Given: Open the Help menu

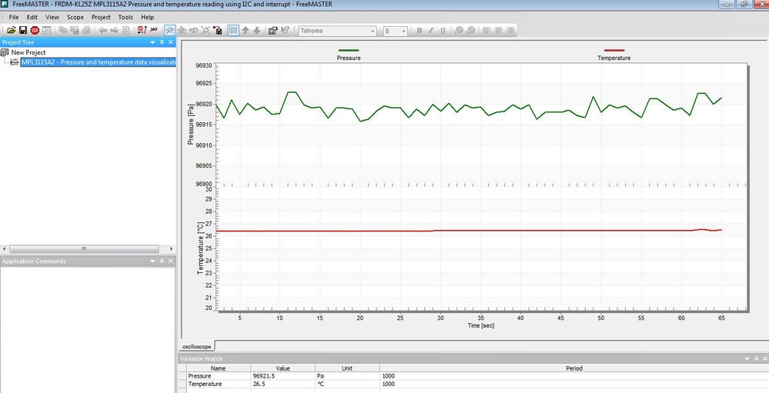Looking at the screenshot, I should (x=147, y=17).
